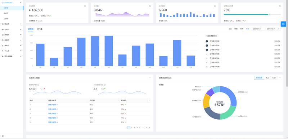Open the more (…) menu on 线上热门搜索 card
Screen dimensions: 288x139
pos(150,78)
